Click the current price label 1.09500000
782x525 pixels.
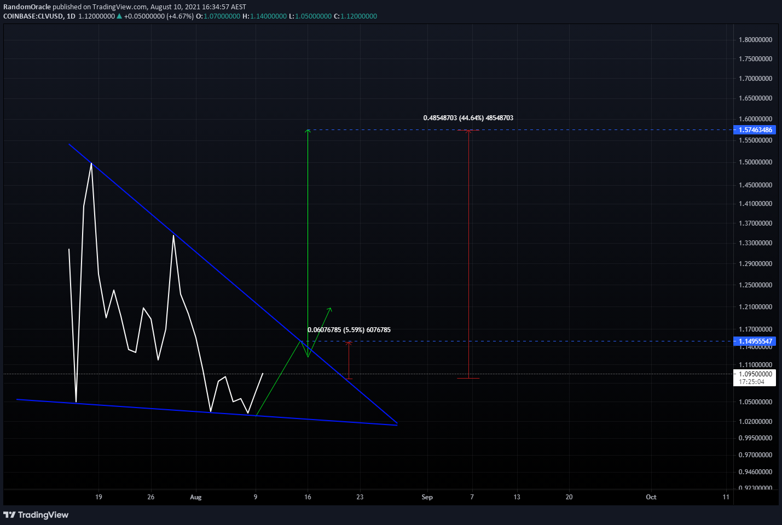[755, 374]
